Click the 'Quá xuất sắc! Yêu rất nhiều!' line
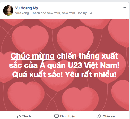Image resolution: width=130 pixels, height=119 pixels. [64, 74]
